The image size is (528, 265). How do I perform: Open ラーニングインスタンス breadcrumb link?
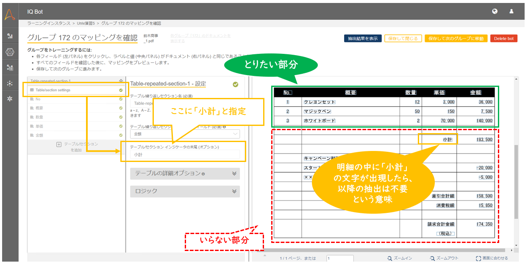(x=48, y=23)
